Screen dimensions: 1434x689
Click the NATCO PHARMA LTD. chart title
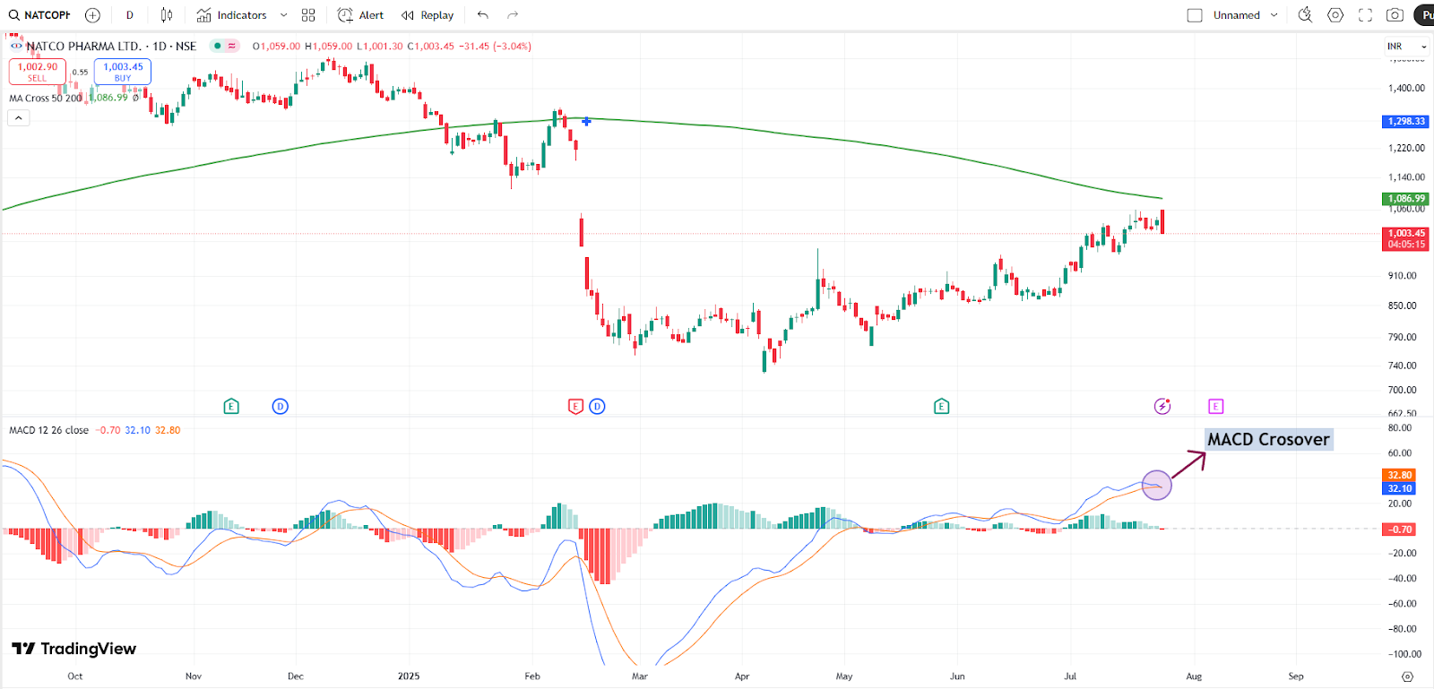coord(83,46)
